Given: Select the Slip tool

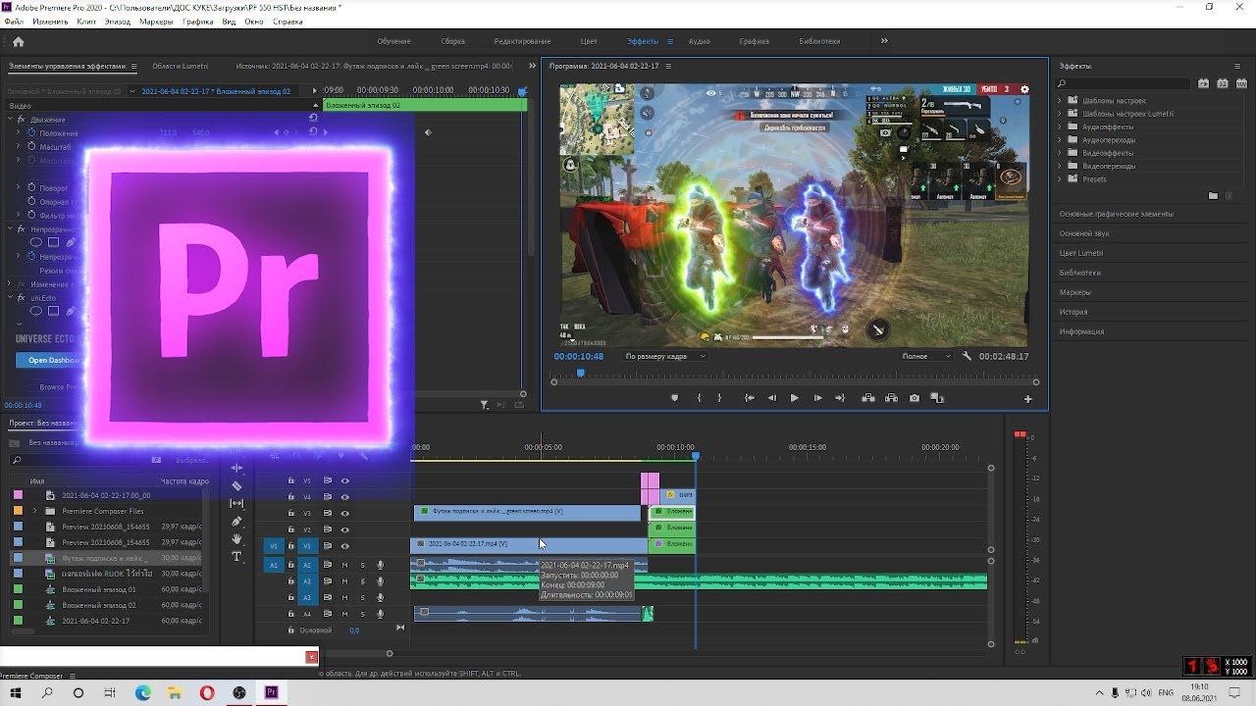Looking at the screenshot, I should (236, 503).
